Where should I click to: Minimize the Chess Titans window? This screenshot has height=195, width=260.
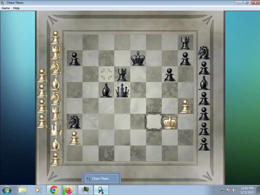tap(239, 3)
